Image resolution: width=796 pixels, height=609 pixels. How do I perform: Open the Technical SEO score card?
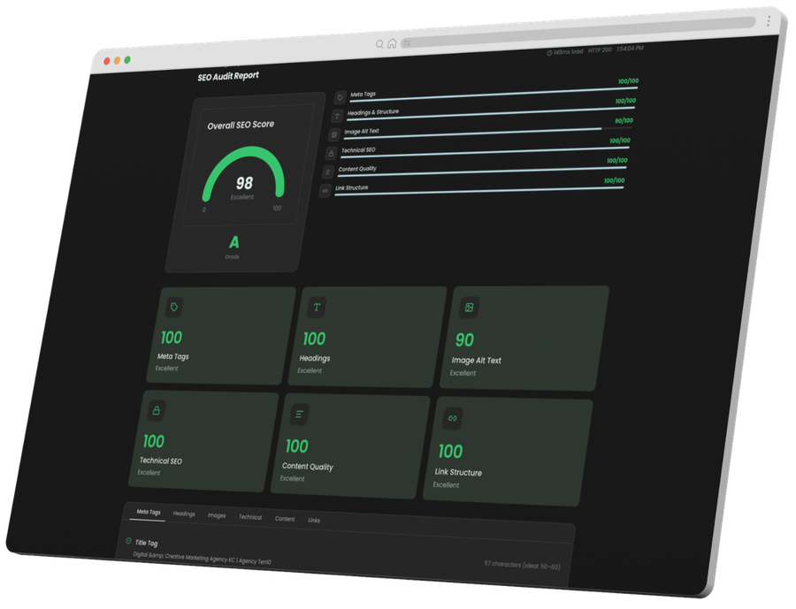[203, 441]
